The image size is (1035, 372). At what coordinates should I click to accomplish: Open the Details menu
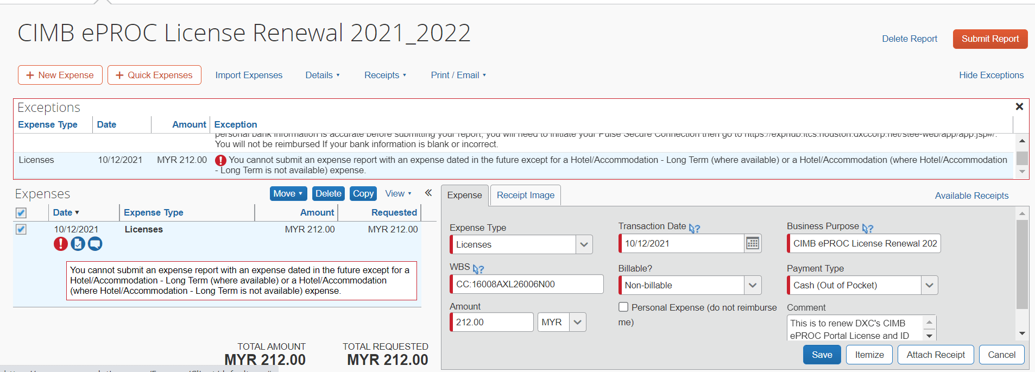(323, 75)
